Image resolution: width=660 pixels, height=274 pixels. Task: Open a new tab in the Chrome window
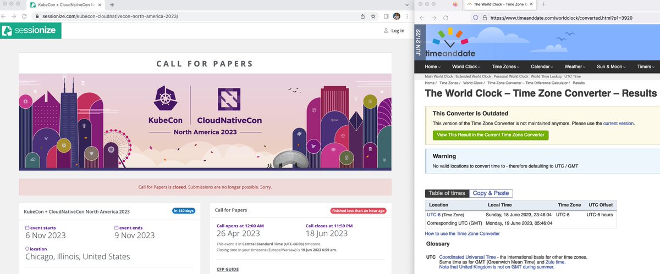[112, 4]
